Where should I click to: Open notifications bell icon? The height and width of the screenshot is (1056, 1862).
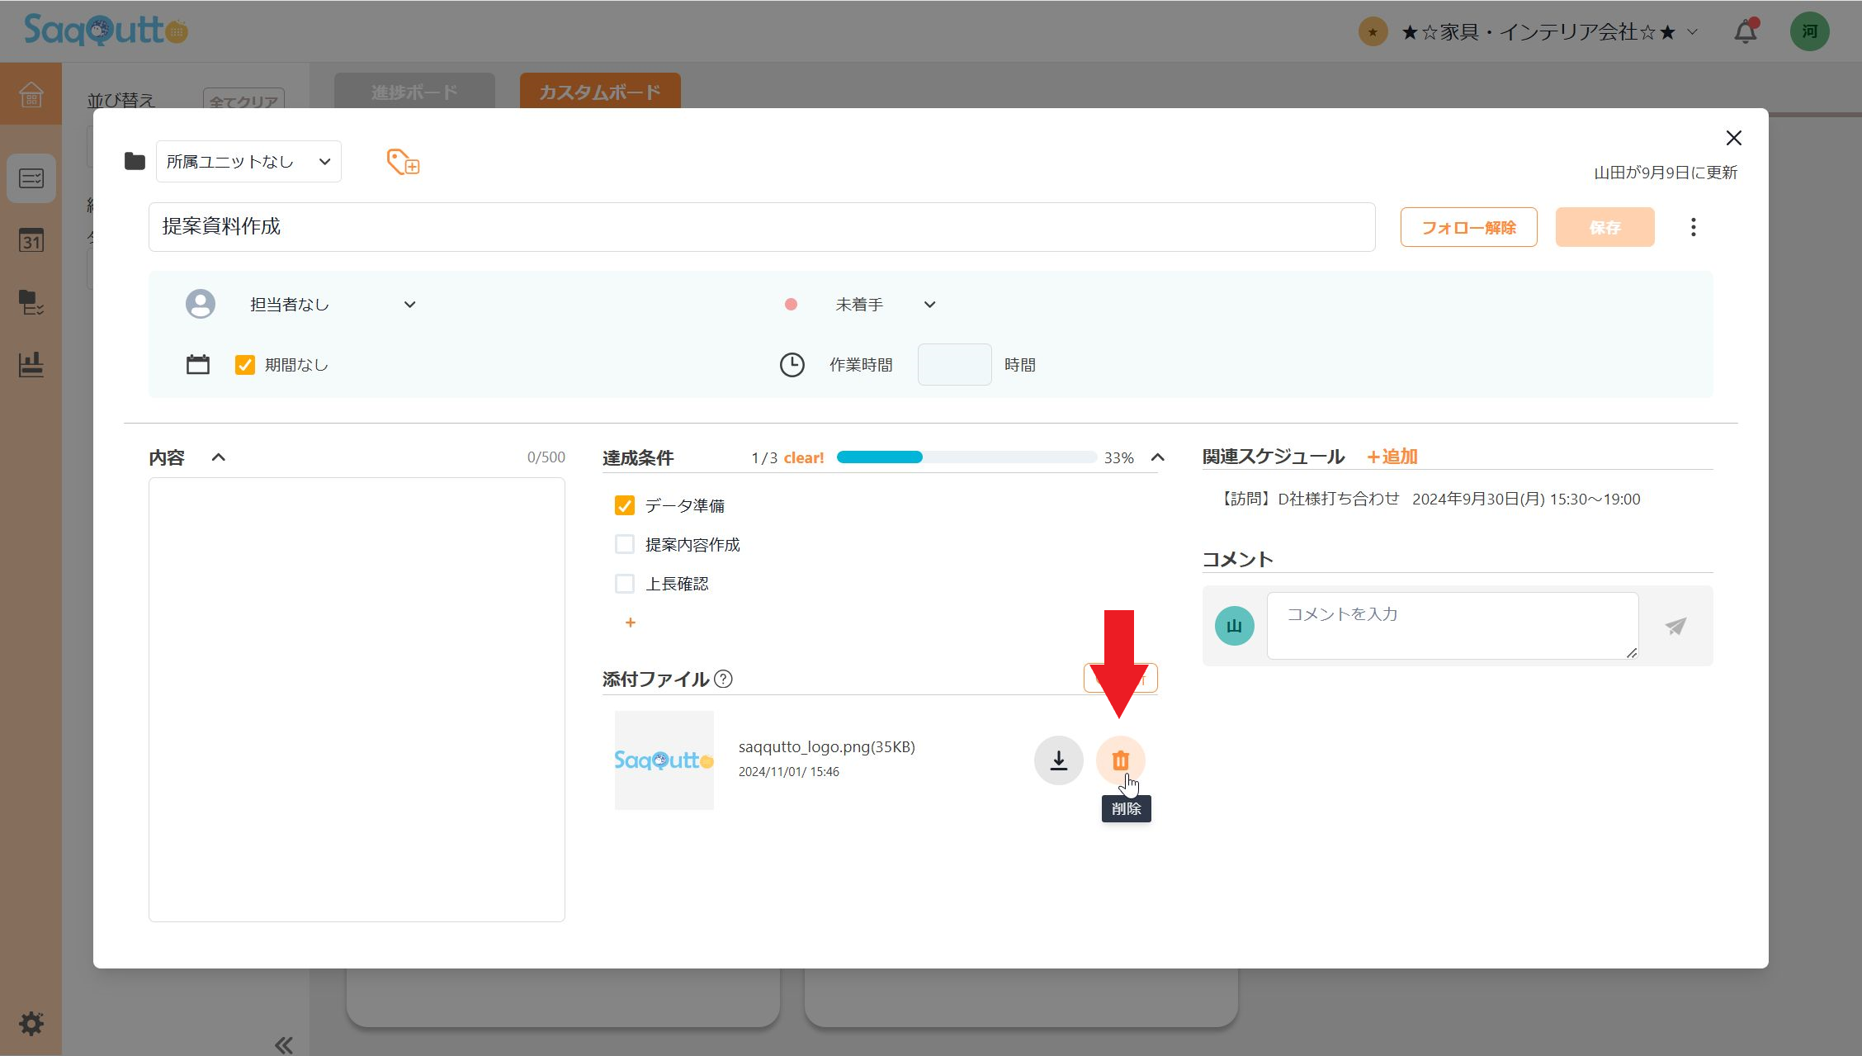1745,32
